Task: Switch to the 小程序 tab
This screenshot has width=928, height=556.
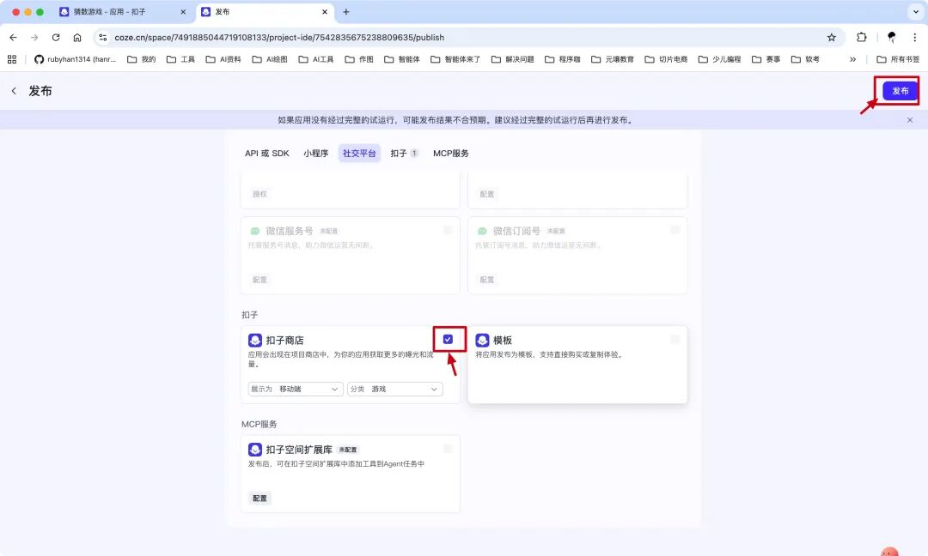Action: tap(315, 153)
